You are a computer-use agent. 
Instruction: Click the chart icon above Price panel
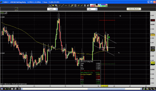[16, 9]
